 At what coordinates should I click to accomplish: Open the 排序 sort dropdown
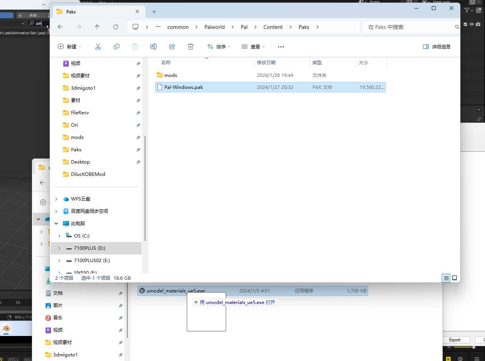pyautogui.click(x=219, y=47)
